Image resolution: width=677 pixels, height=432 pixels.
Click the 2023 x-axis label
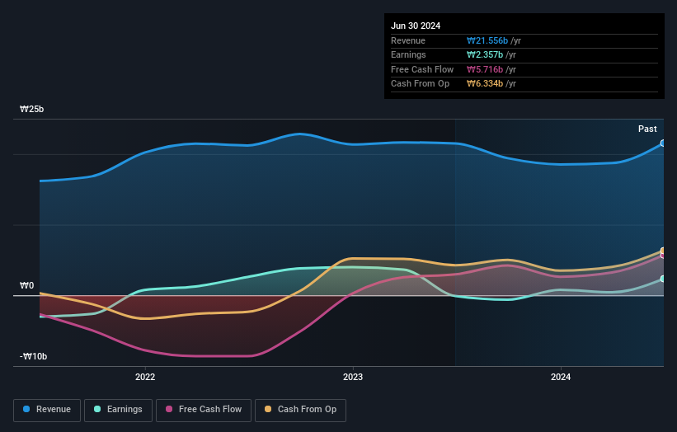tap(353, 377)
